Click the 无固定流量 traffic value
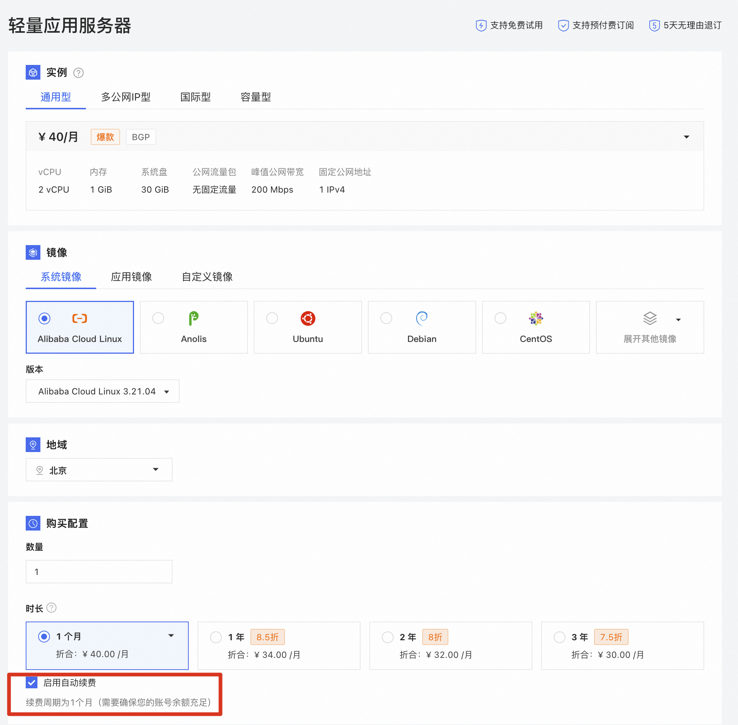The image size is (738, 725). 214,190
